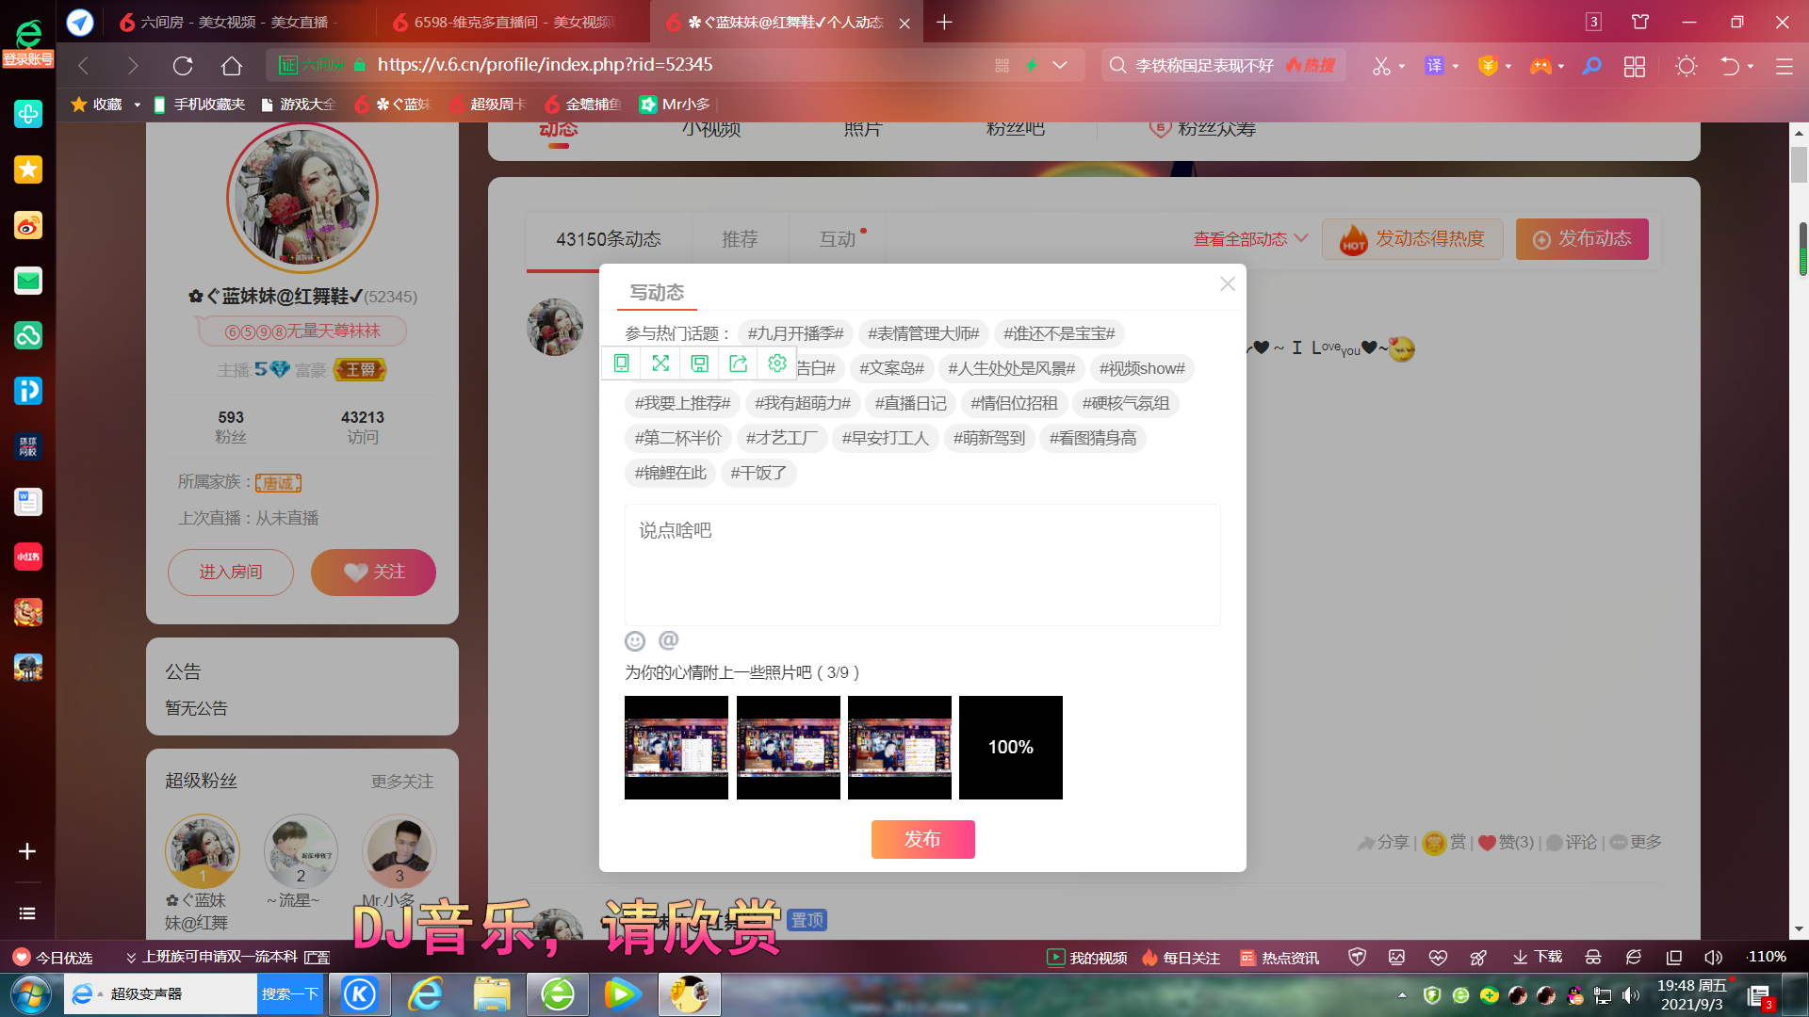Click the share export icon in floating toolbar
This screenshot has width=1809, height=1017.
(x=739, y=363)
